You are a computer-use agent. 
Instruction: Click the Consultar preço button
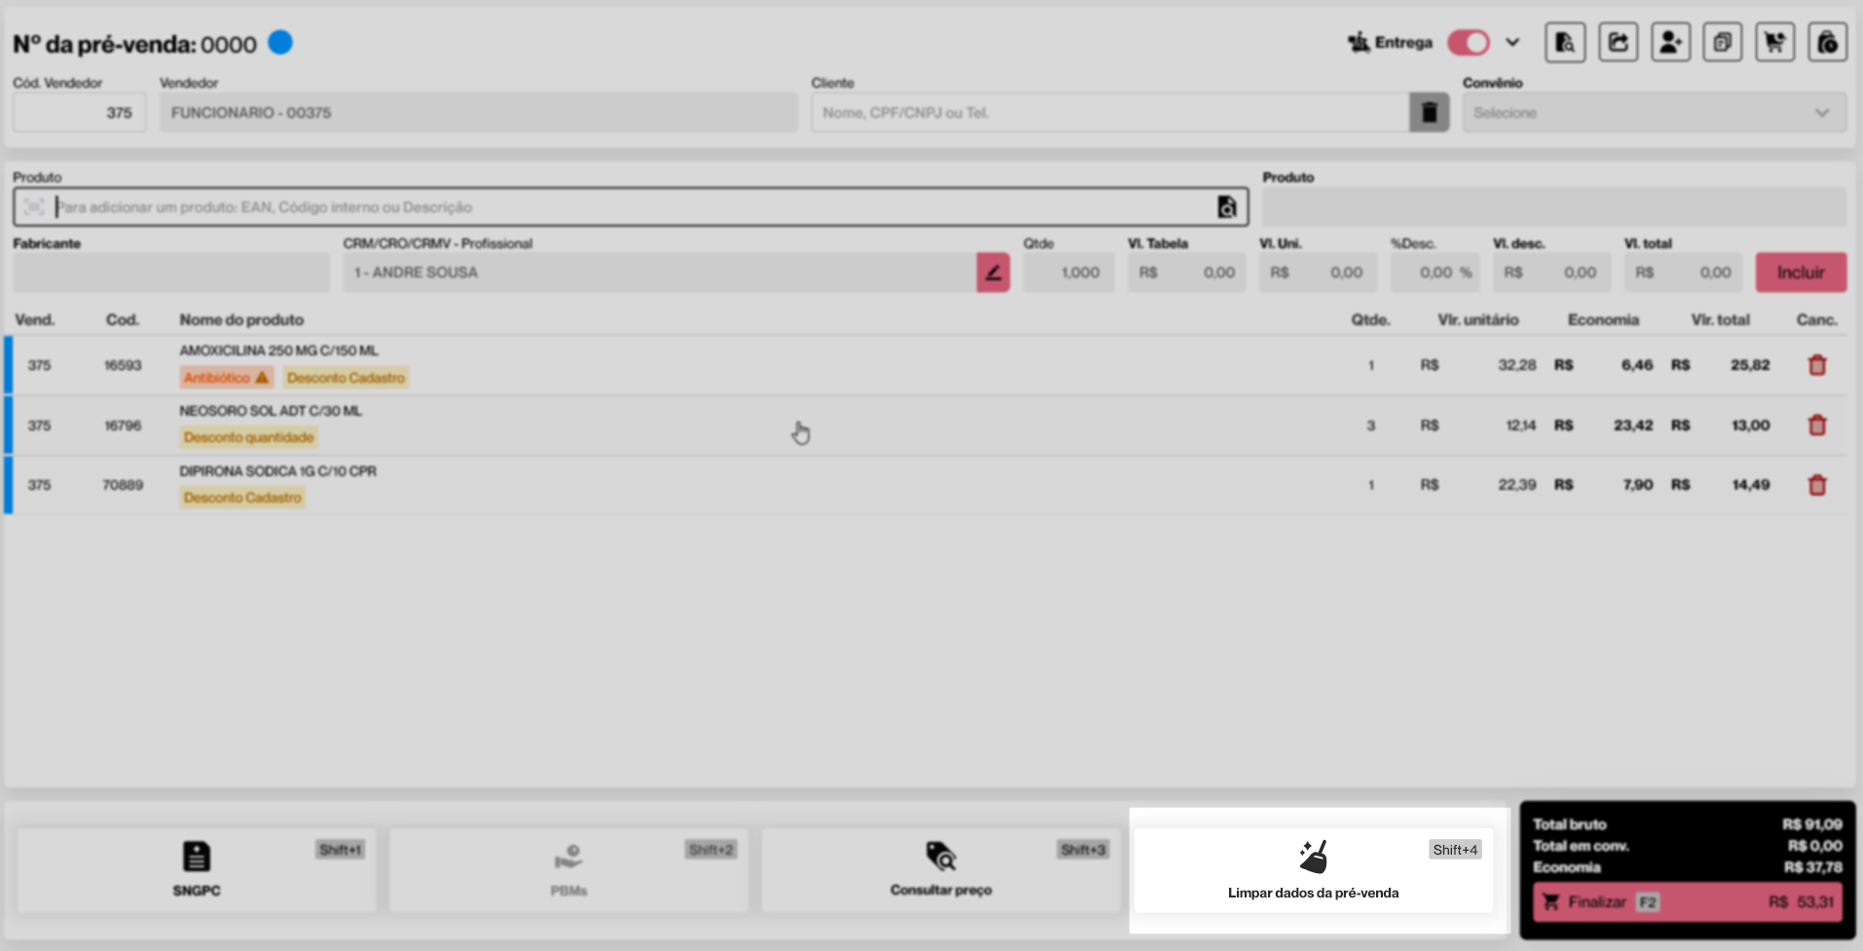click(x=941, y=870)
